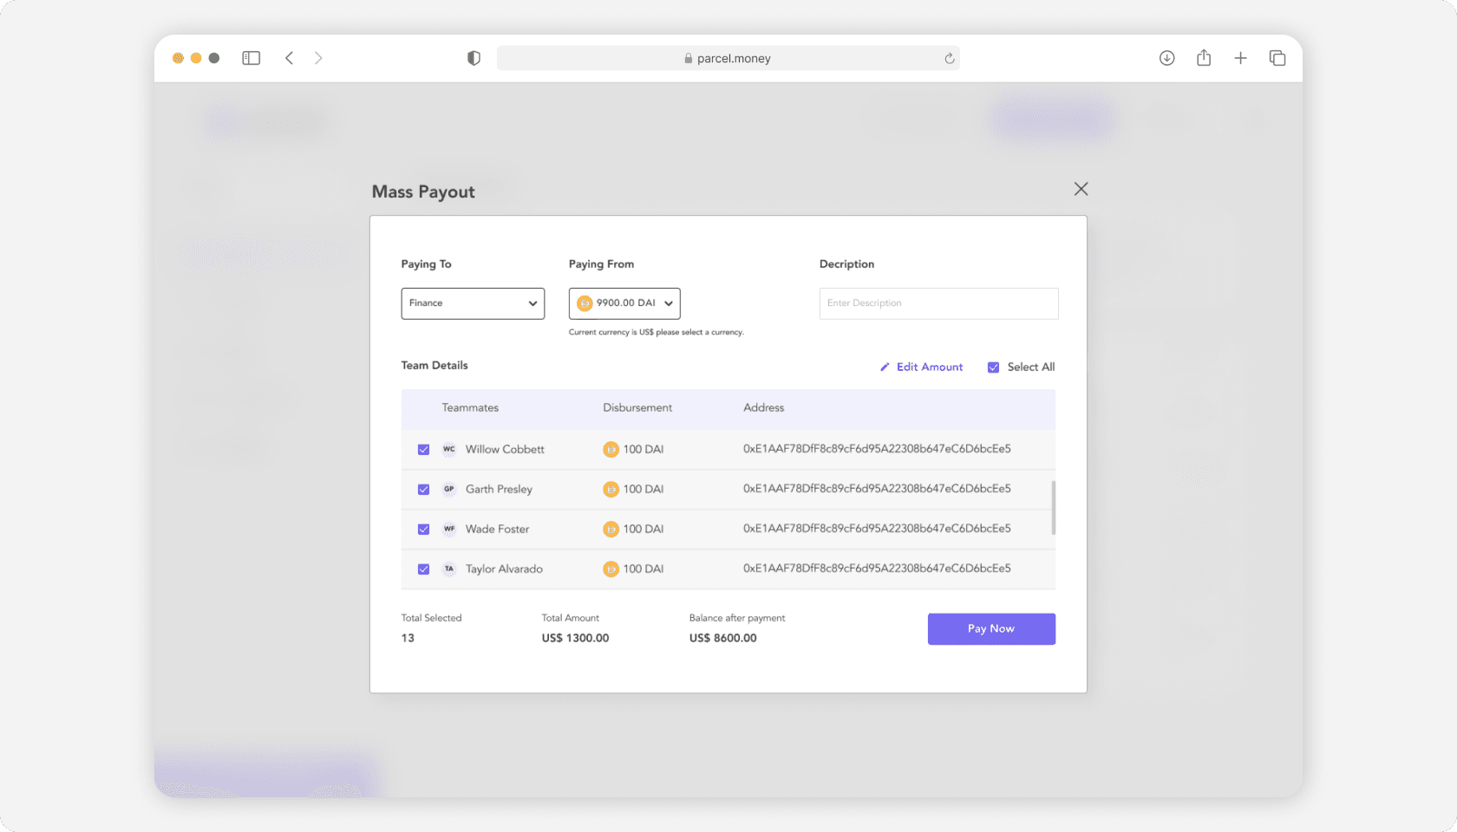Click the DAI coin icon in Wade Foster's row
The width and height of the screenshot is (1457, 832).
coord(611,529)
